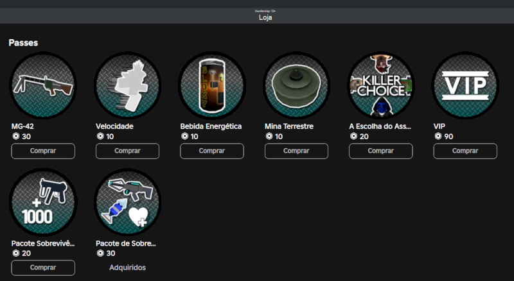The width and height of the screenshot is (514, 281).
Task: Click Comprar for the 20 Robux Pacote
Action: 43,268
